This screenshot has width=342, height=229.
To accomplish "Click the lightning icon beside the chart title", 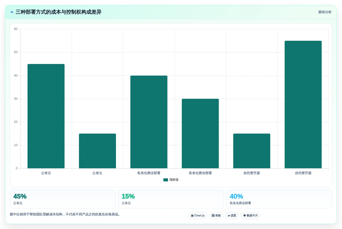I will click(x=12, y=12).
